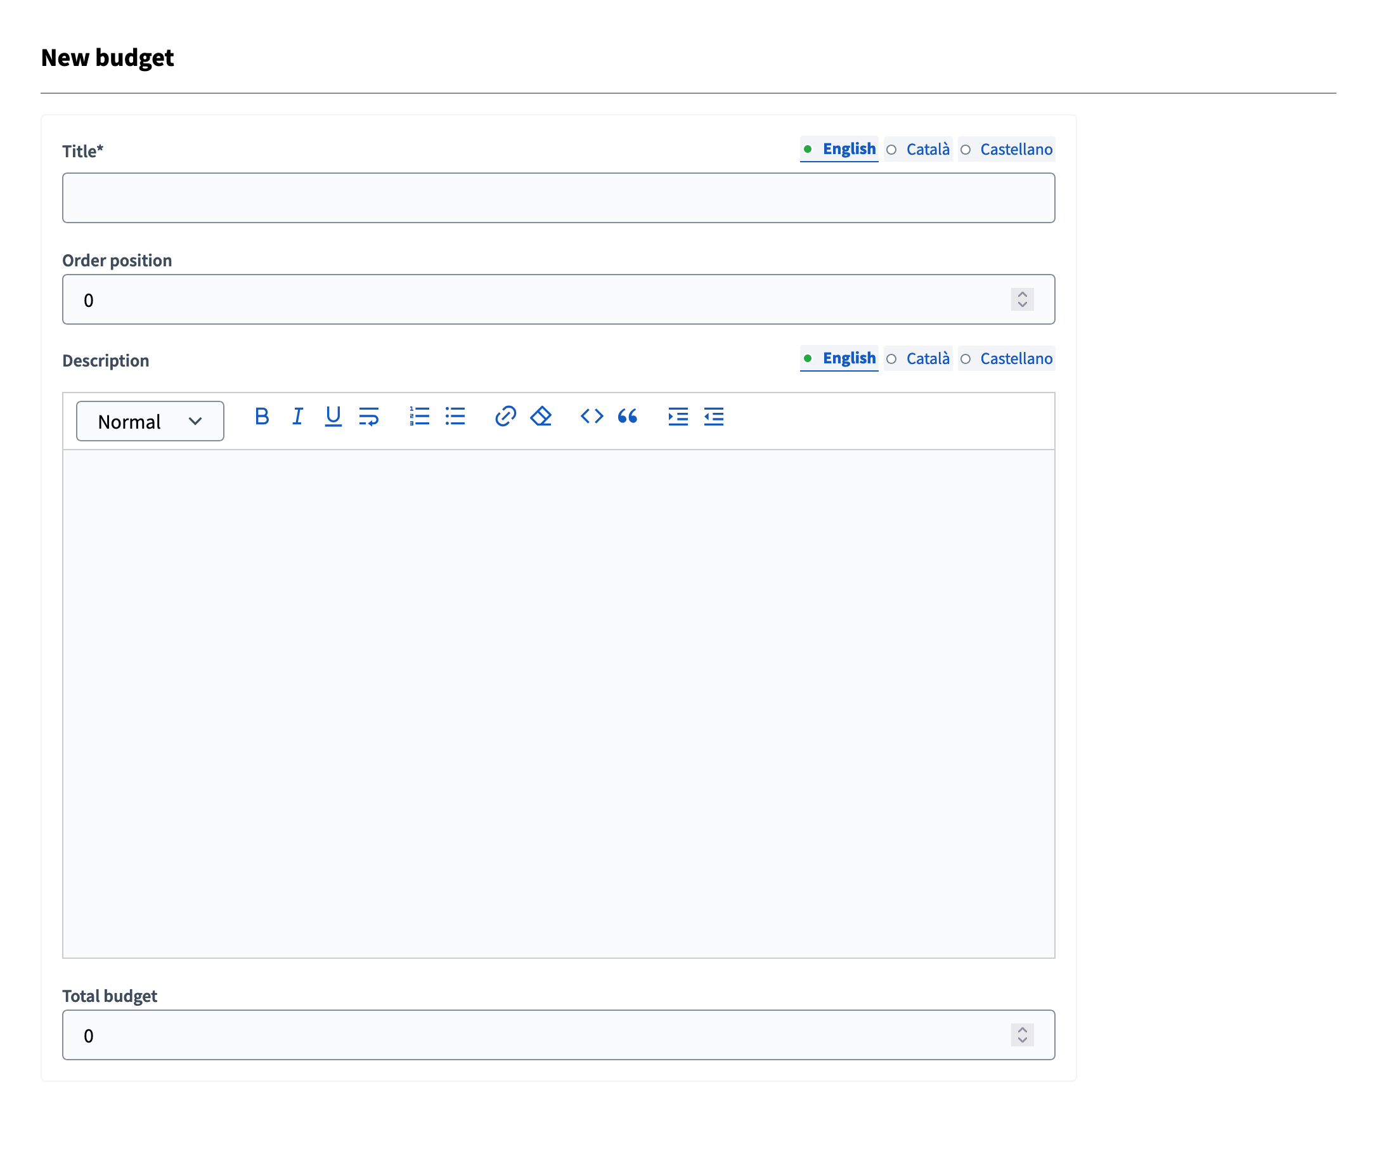
Task: Increase indent of description text
Action: (678, 417)
